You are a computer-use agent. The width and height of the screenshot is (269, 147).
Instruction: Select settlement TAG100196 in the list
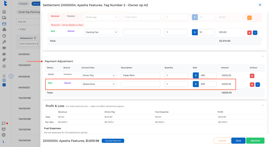tap(24, 119)
